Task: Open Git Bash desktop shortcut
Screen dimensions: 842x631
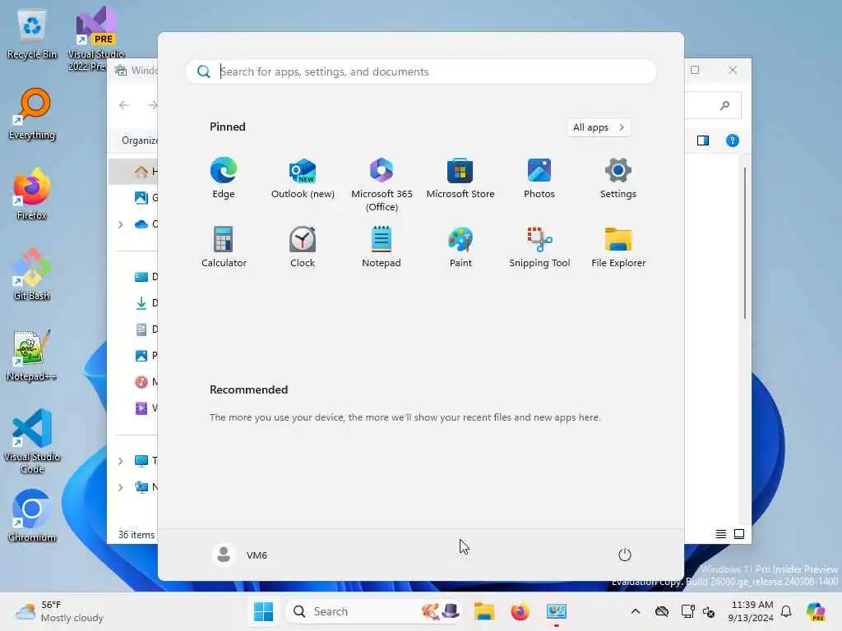Action: [32, 275]
